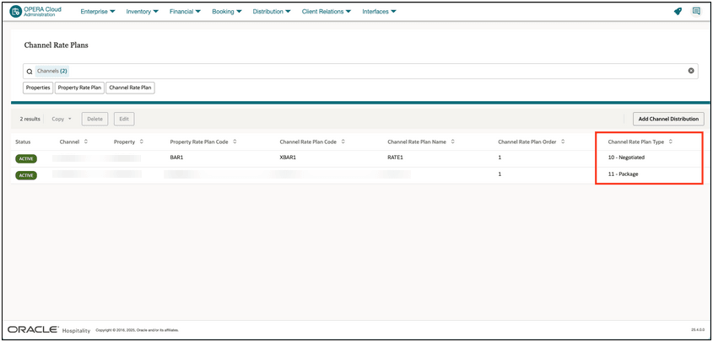Viewport: 713px width, 342px height.
Task: Sort by Property Rate Plan Code arrows
Action: 235,142
